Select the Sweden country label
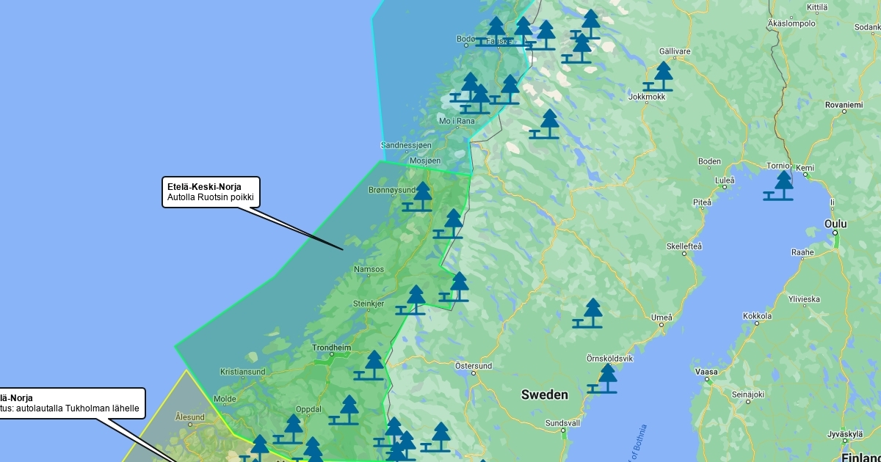Viewport: 881px width, 462px height. [544, 395]
